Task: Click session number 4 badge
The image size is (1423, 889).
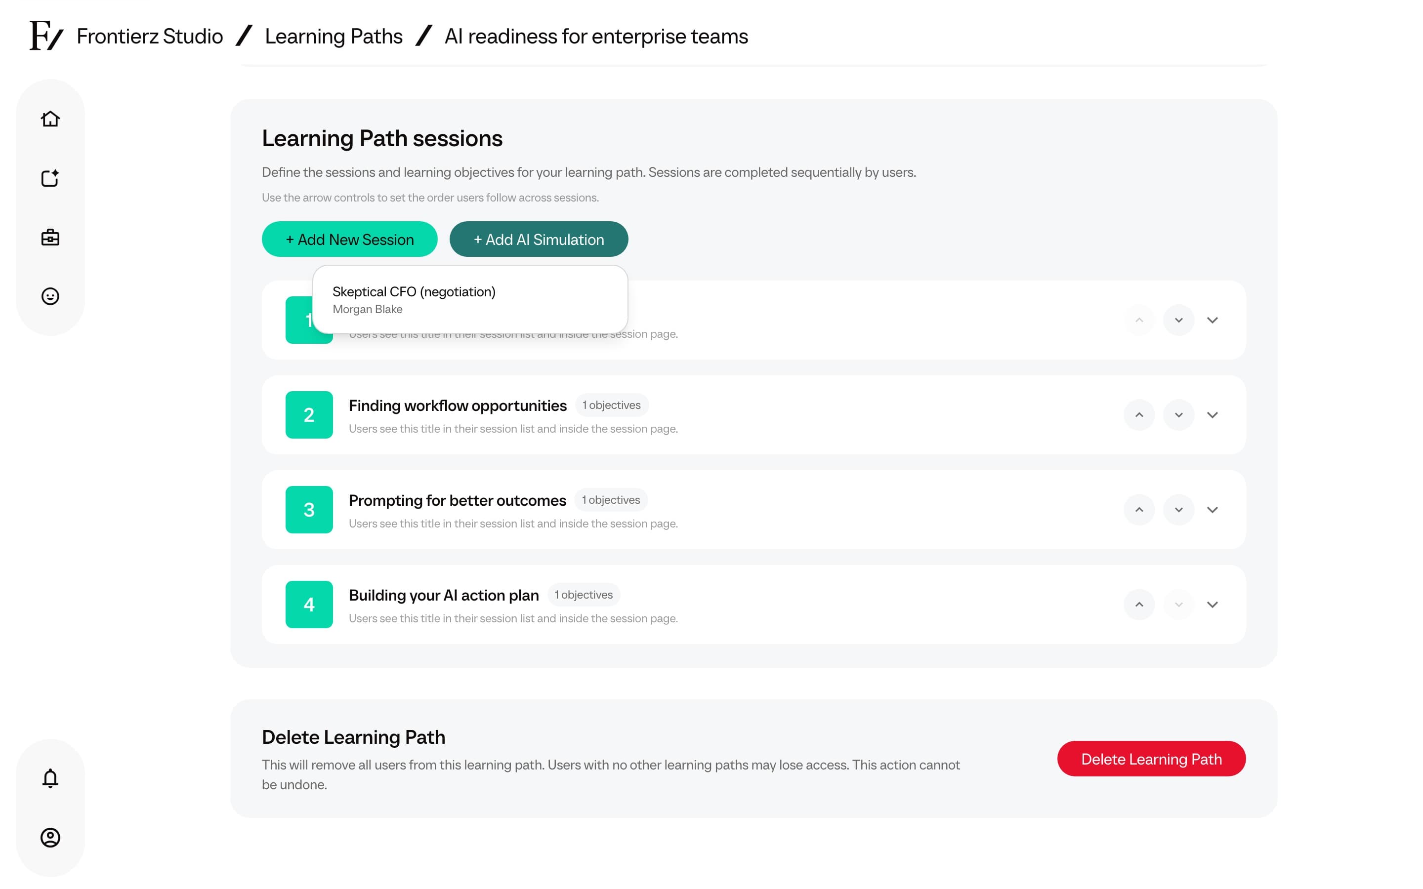Action: tap(309, 605)
